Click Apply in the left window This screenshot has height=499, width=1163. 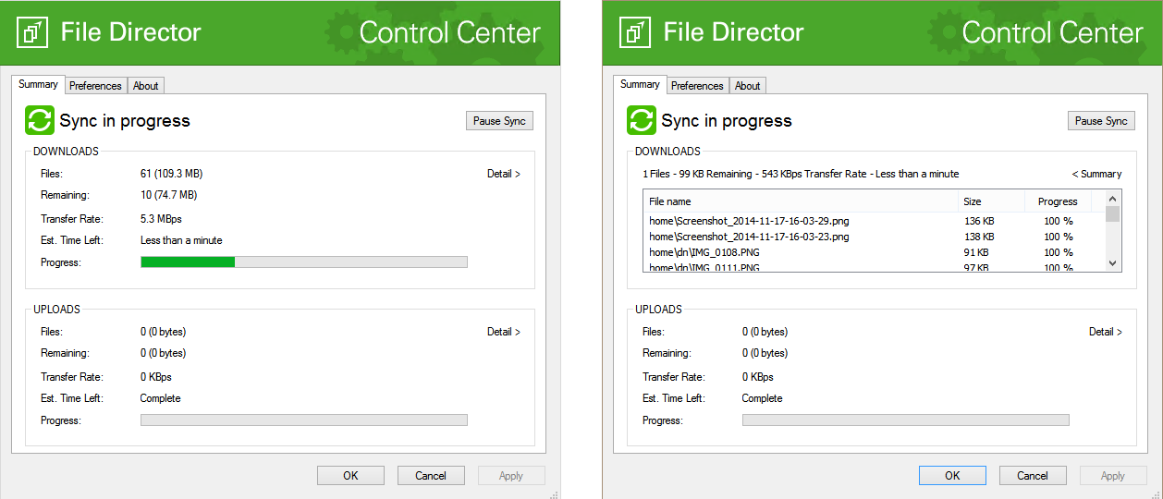click(x=511, y=476)
